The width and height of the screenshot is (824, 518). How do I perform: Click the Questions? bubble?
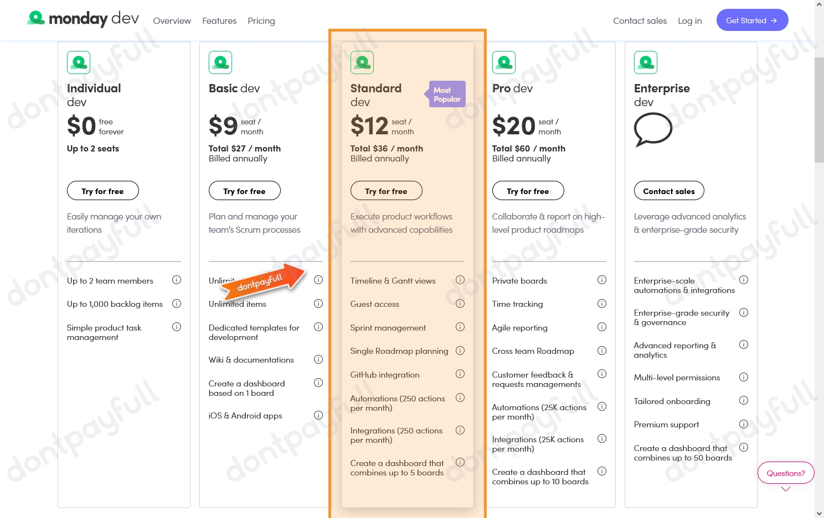pyautogui.click(x=785, y=473)
